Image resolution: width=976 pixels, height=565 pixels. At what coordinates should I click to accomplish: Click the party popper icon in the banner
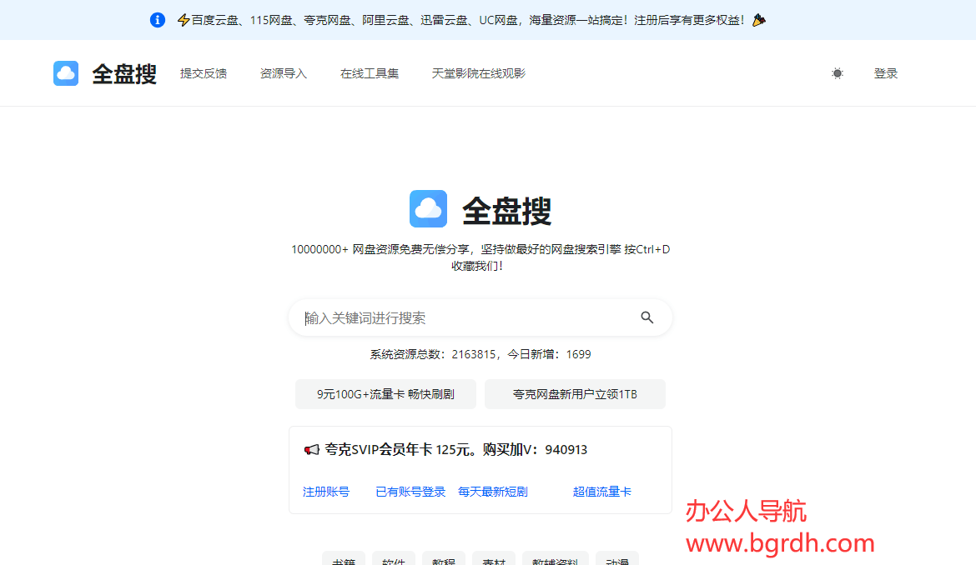tap(757, 20)
